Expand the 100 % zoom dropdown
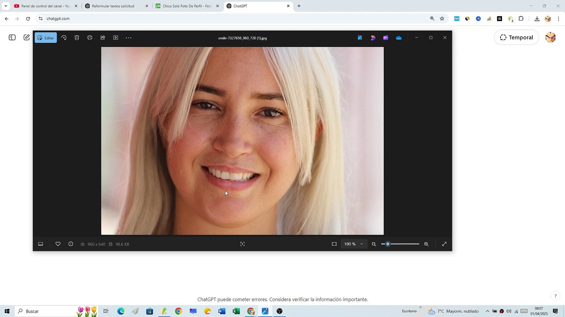Viewport: 565px width, 317px height. click(x=354, y=244)
